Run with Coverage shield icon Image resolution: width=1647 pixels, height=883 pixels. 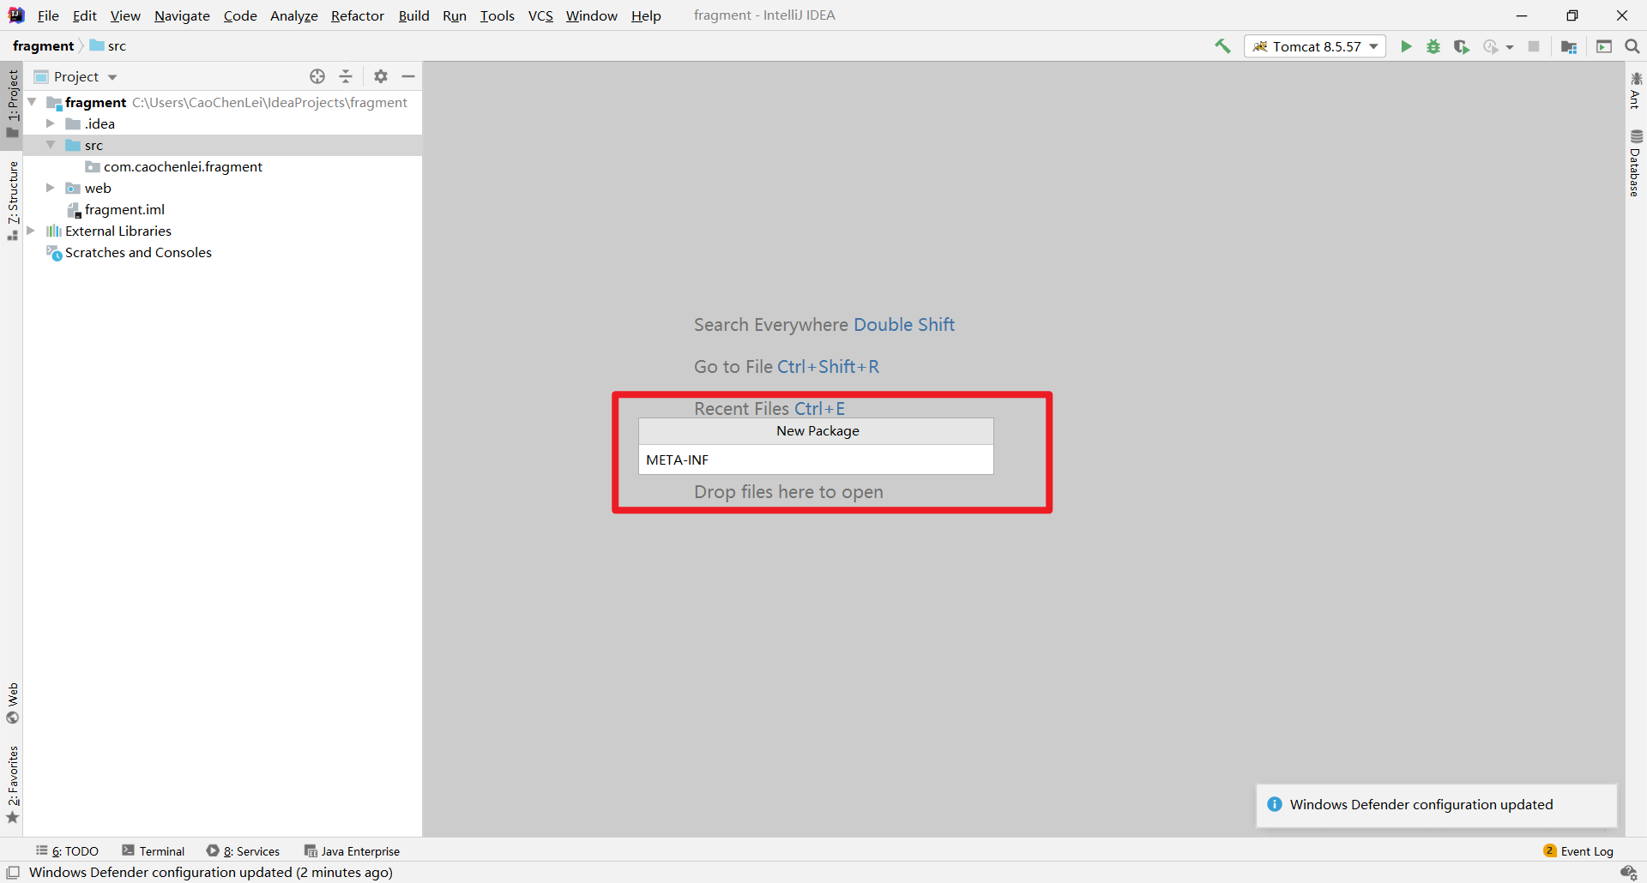(x=1461, y=46)
